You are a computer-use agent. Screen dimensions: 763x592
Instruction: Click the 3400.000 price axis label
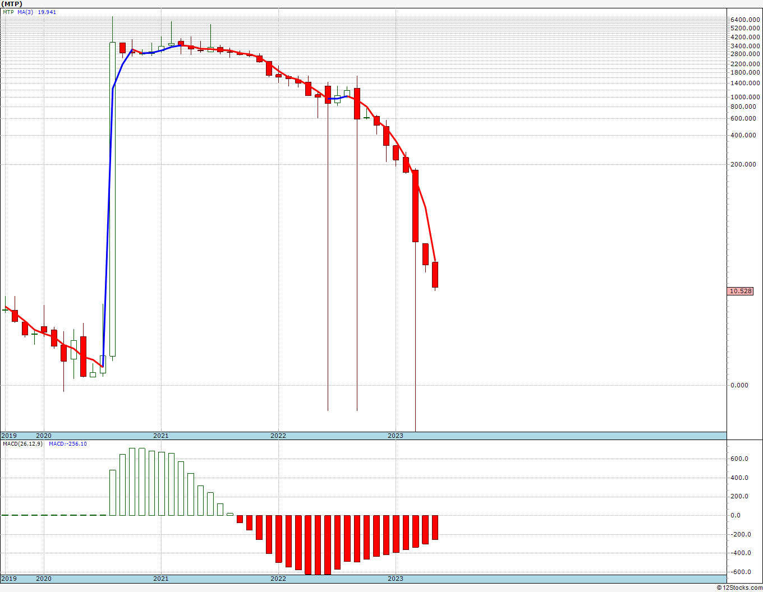pyautogui.click(x=745, y=46)
